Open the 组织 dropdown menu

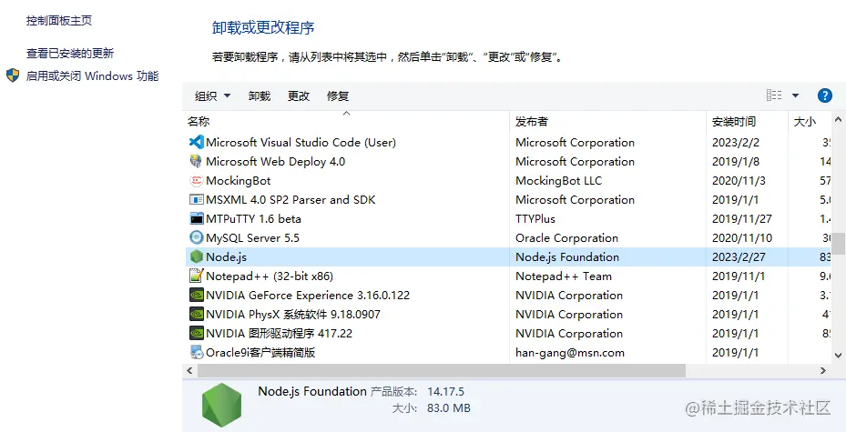[x=212, y=95]
